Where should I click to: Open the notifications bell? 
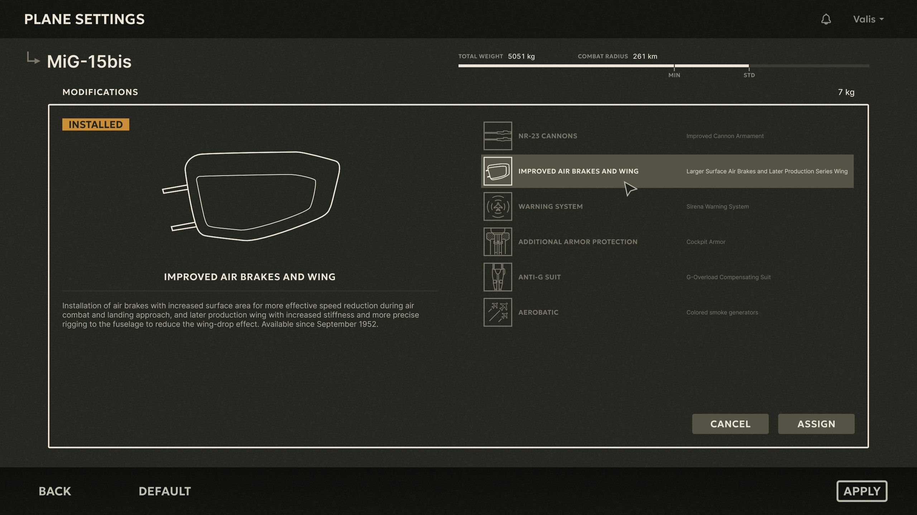pos(826,19)
